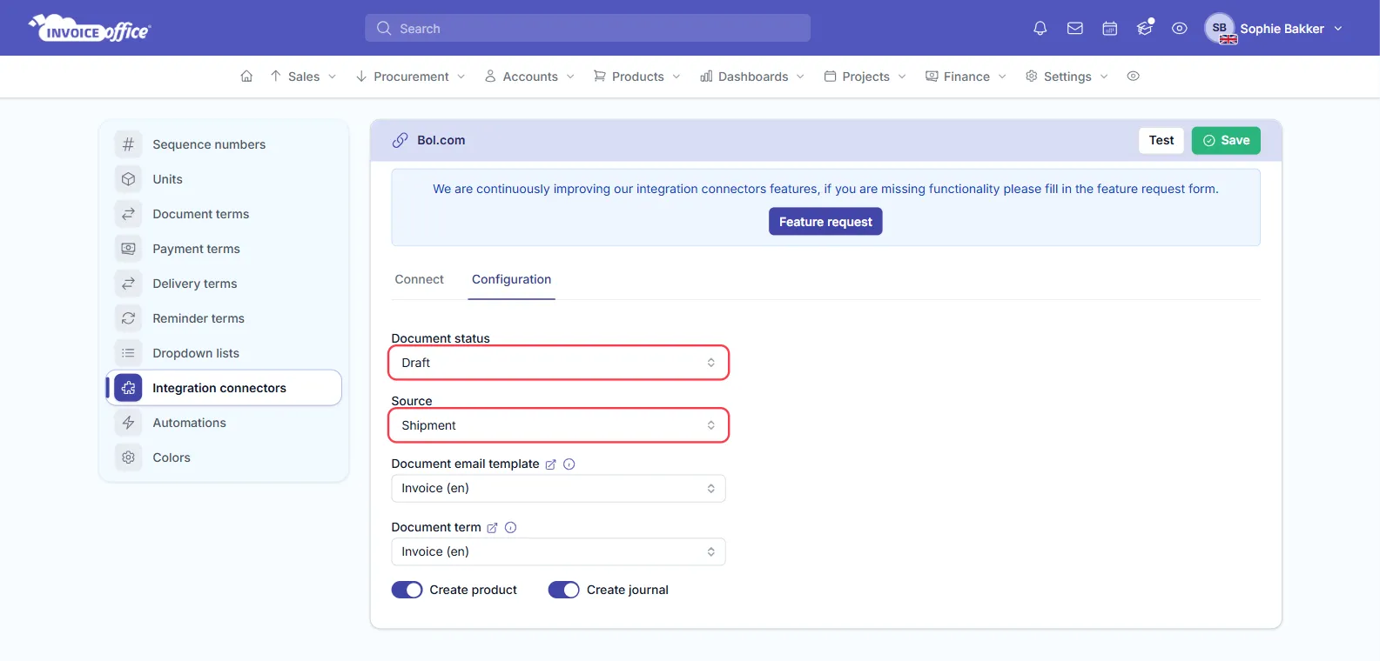
Task: Click the Feature request button
Action: point(825,222)
